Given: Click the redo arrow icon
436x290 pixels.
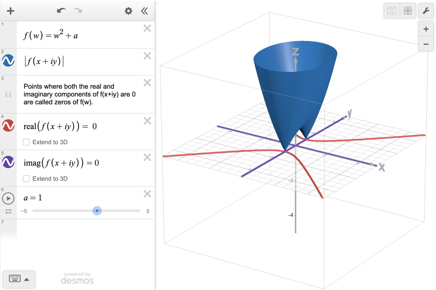Looking at the screenshot, I should click(77, 11).
